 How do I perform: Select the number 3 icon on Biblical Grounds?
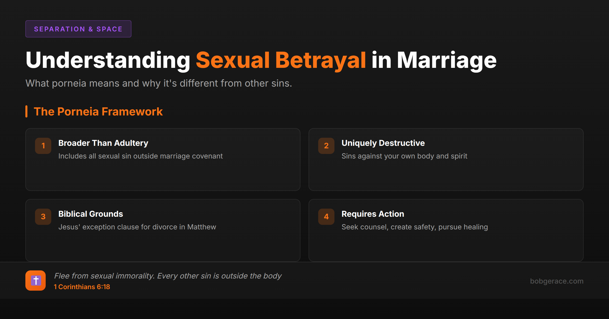pos(43,217)
